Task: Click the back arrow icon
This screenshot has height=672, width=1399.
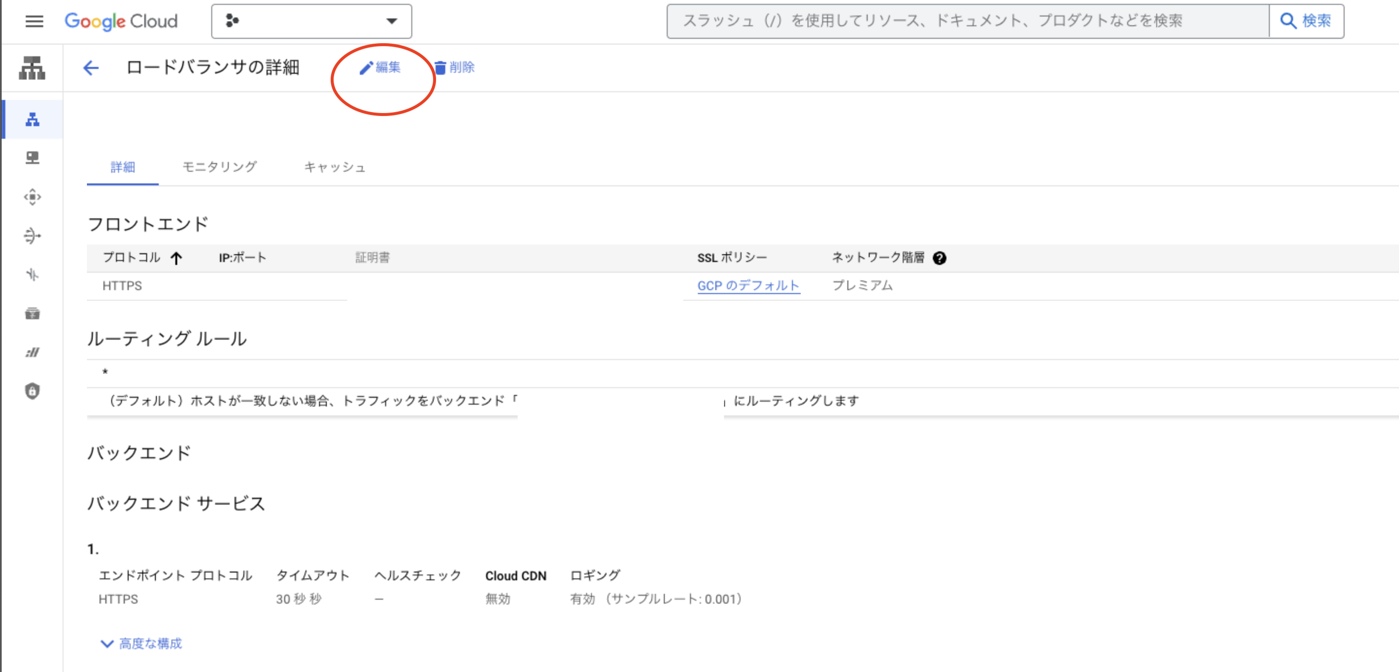Action: [x=91, y=68]
